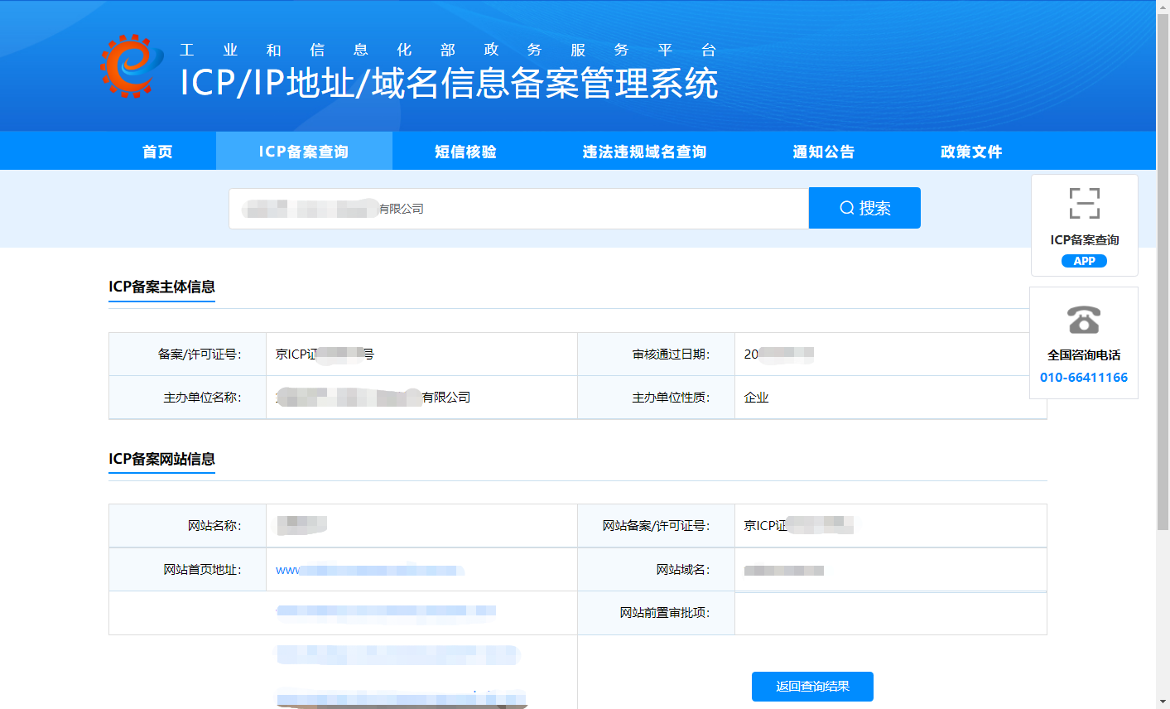This screenshot has height=709, width=1170.
Task: Open the 政策文件 tab
Action: [971, 152]
